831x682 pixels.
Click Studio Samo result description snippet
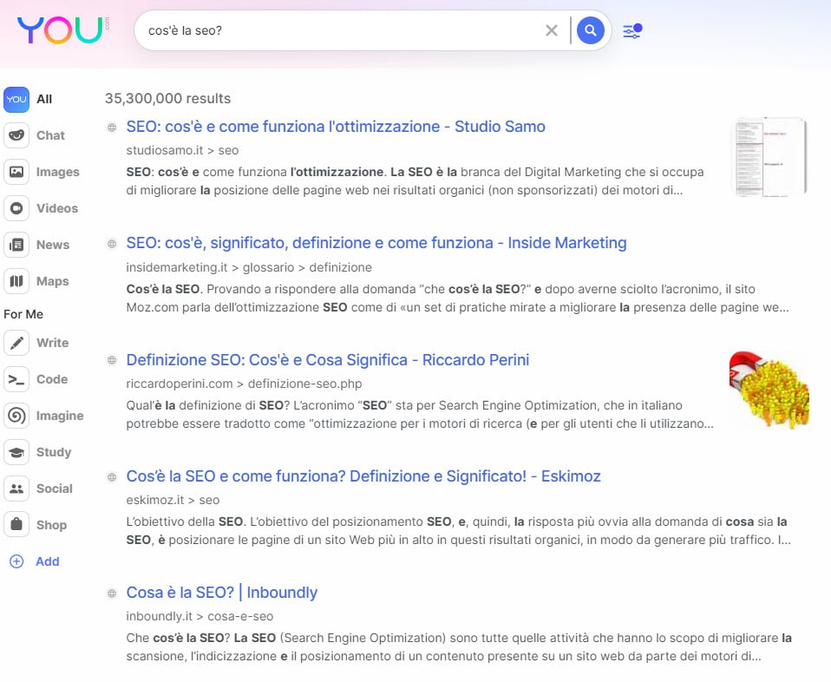[415, 180]
